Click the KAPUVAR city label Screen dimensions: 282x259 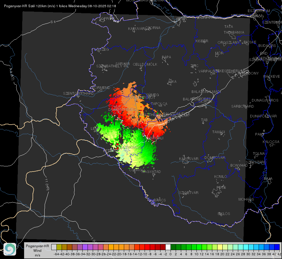137,28
